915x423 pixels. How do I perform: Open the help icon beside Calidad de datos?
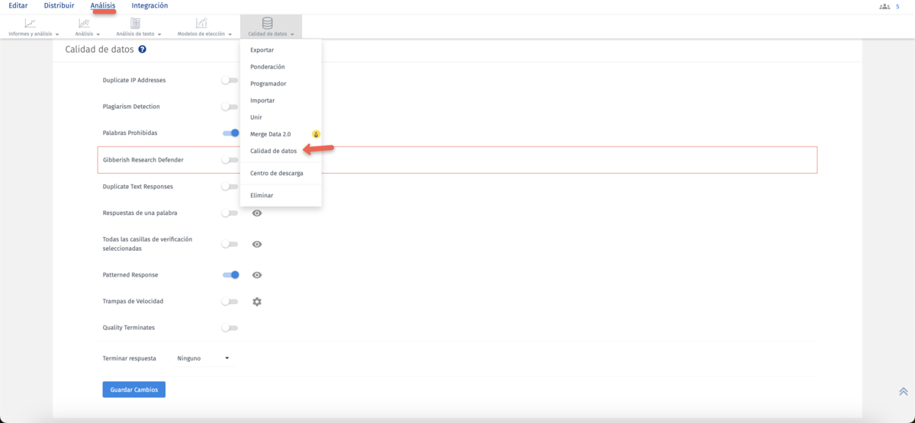[143, 50]
